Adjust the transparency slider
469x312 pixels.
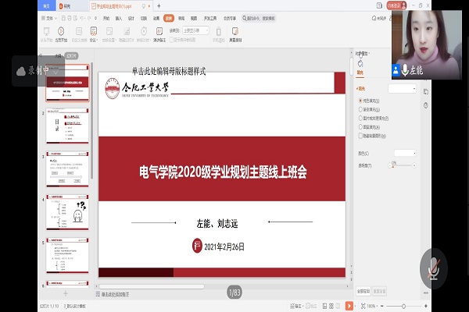[395, 165]
